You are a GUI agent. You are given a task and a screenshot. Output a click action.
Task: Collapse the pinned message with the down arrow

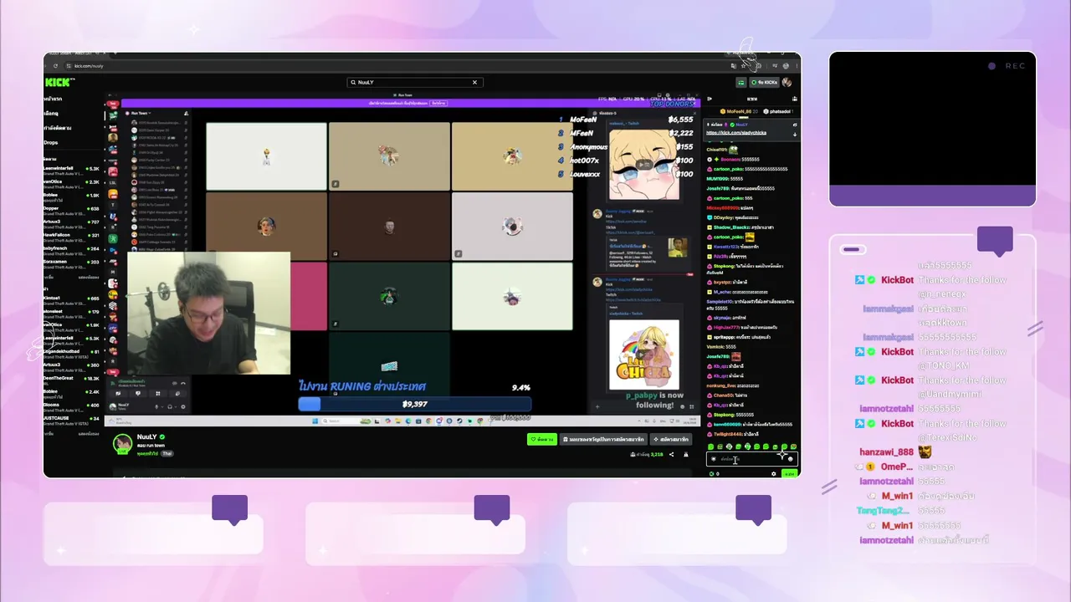[x=794, y=134]
